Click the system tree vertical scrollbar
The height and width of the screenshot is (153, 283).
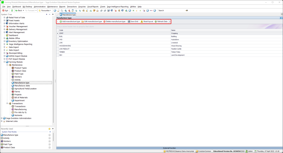tap(53, 94)
